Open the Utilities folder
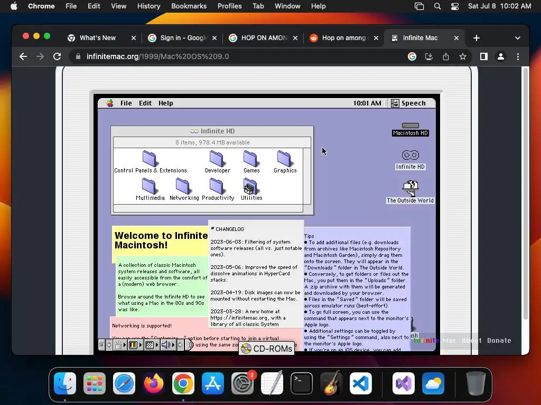 [251, 189]
